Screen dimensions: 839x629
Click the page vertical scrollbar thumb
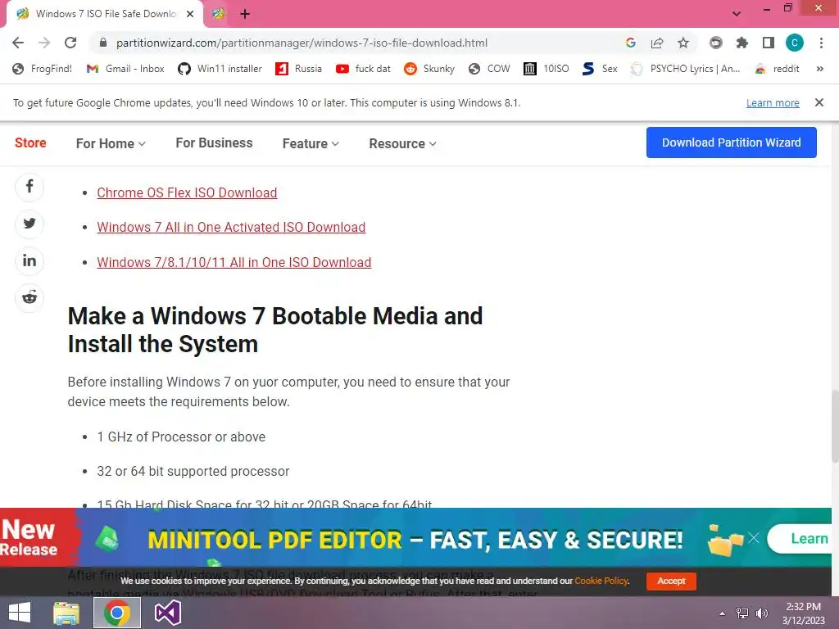(835, 426)
